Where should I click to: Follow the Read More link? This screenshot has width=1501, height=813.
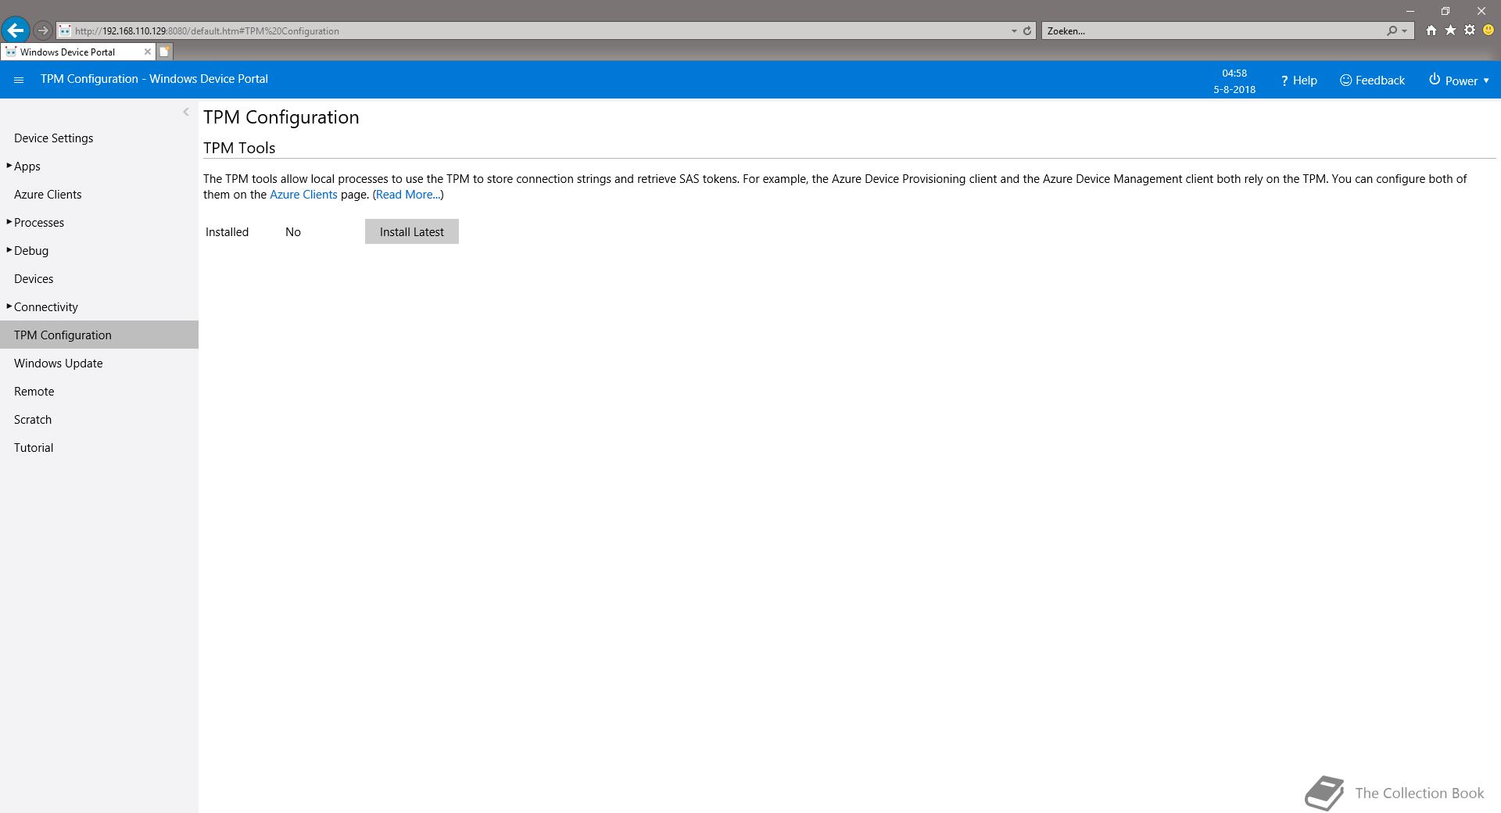[x=408, y=195]
